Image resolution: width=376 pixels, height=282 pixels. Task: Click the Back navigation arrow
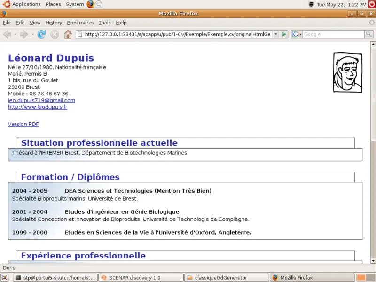7,34
